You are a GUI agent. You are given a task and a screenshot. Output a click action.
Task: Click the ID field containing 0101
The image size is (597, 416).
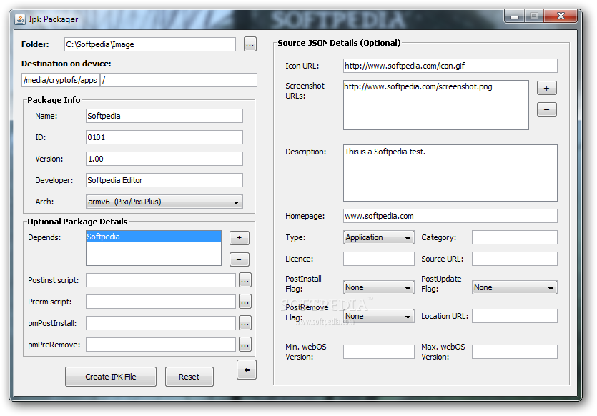tap(164, 137)
